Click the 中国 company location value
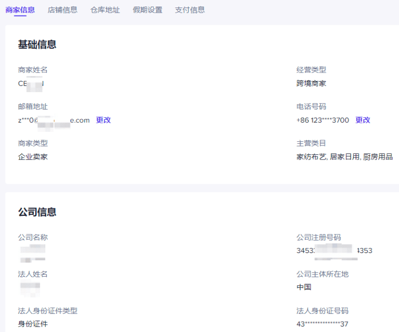 click(304, 287)
